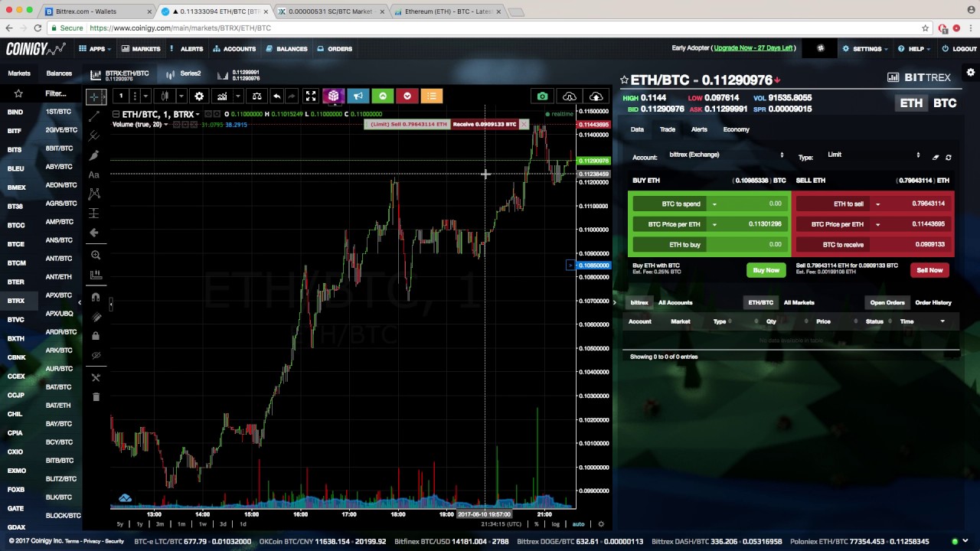Click the eraser clear form icon in trade panel
Screen dimensions: 980x551
click(x=935, y=157)
